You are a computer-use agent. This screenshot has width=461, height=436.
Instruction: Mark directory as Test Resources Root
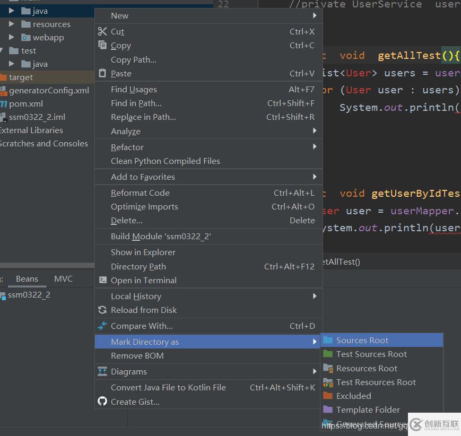point(381,382)
